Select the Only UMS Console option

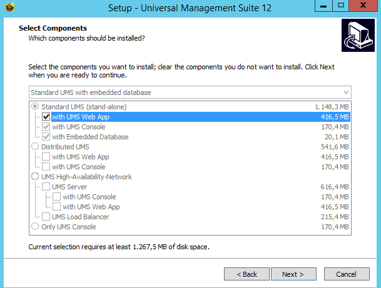click(36, 227)
